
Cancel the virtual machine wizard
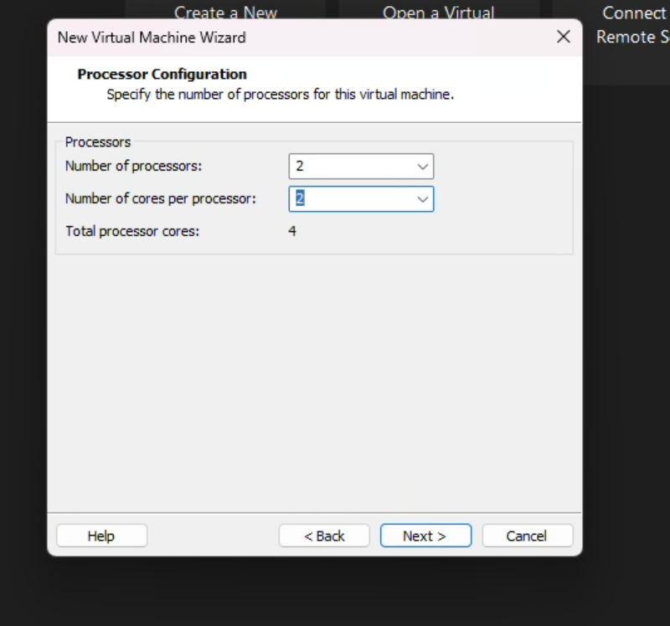527,536
